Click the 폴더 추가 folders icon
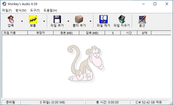This screenshot has height=105, width=173. 79,19
